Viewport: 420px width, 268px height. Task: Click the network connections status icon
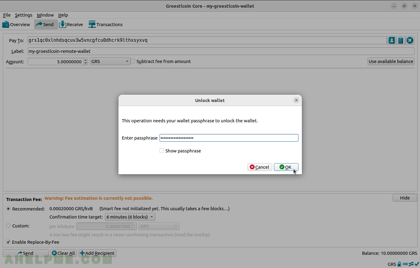click(411, 264)
